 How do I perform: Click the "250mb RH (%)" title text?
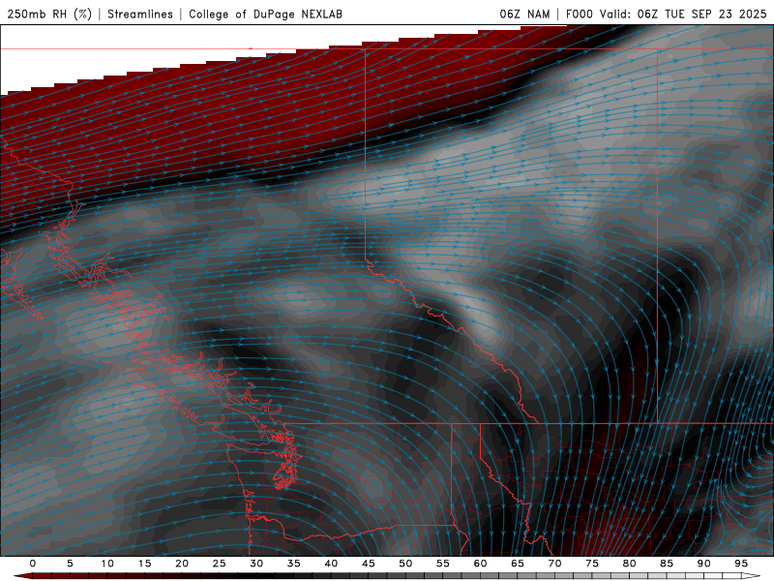50,14
